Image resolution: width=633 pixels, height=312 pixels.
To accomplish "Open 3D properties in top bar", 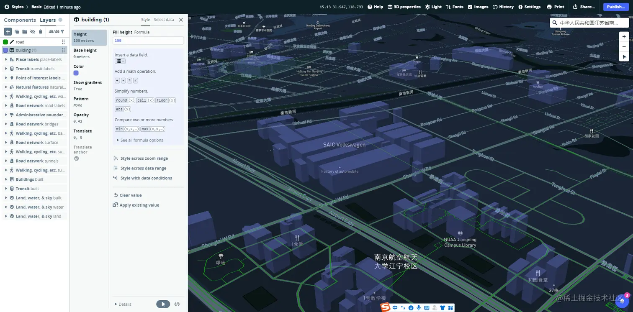I will 404,7.
